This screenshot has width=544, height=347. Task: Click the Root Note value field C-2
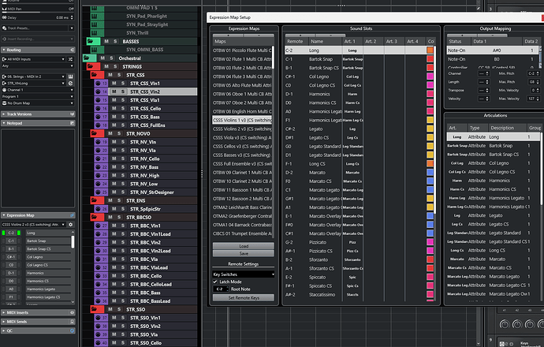click(221, 289)
